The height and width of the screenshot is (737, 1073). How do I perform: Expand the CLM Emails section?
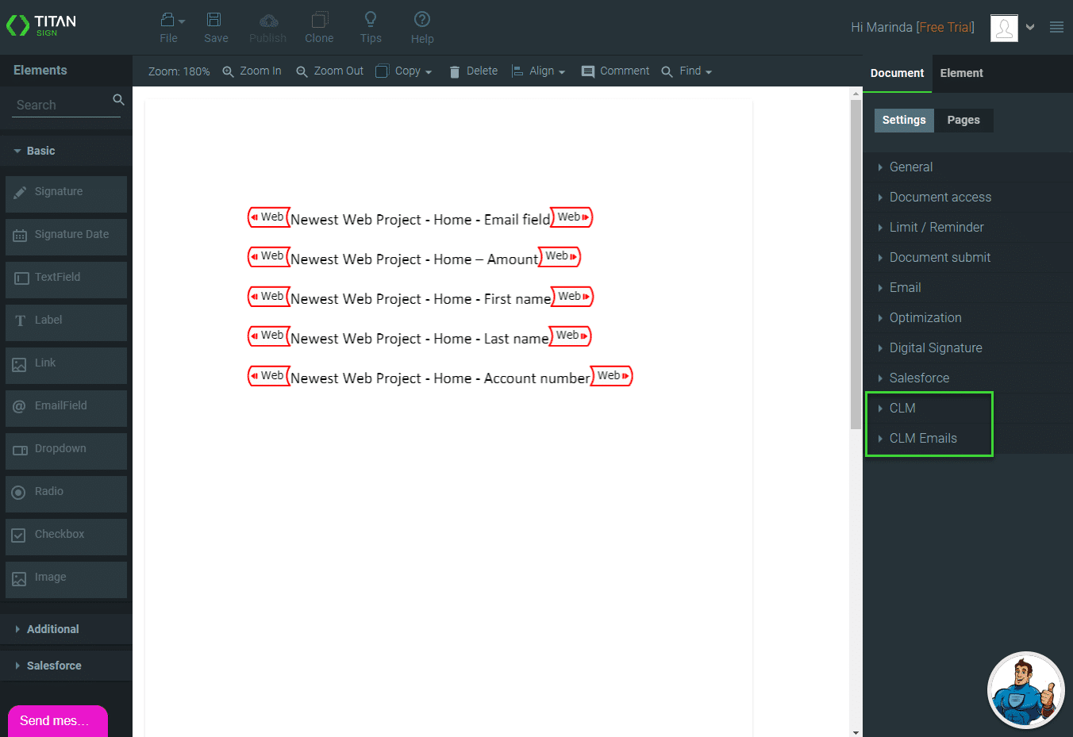[922, 439]
